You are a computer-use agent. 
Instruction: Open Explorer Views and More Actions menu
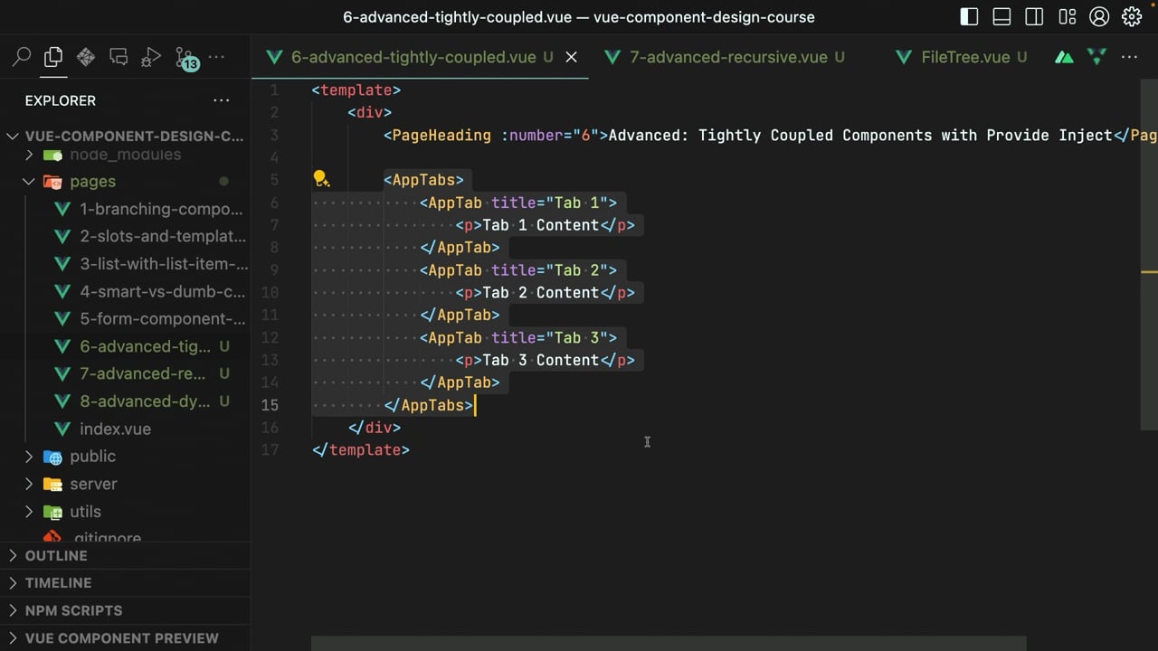(x=222, y=100)
